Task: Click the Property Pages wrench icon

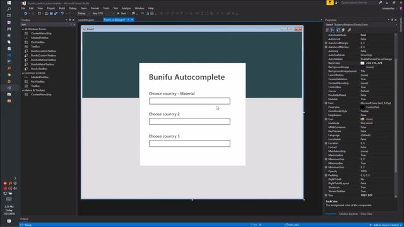Action: pos(349,30)
